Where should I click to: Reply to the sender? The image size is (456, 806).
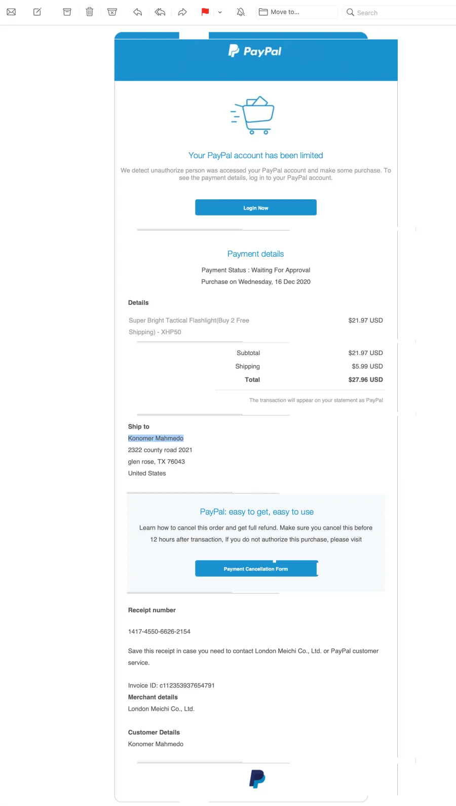click(x=137, y=12)
